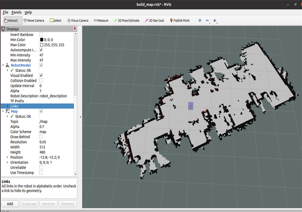Screen dimensions: 302x212
Task: Enable the Invert Rainbow checkbox
Action: (41, 35)
